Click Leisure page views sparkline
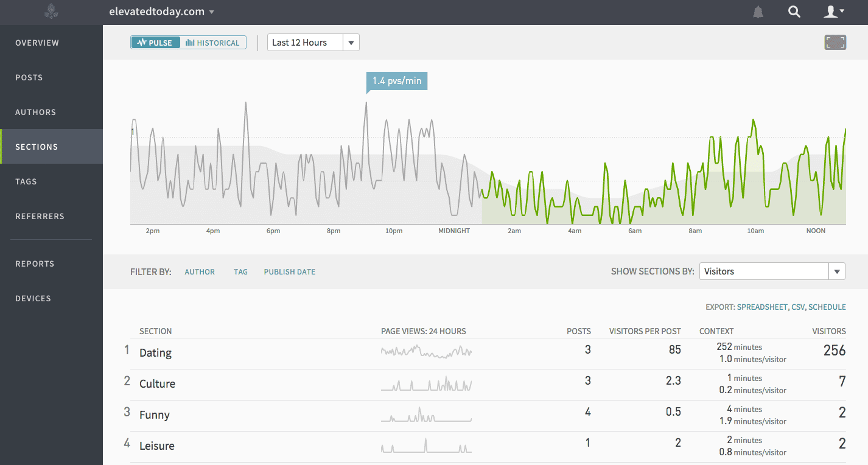Screen dimensions: 868x465 [x=426, y=446]
